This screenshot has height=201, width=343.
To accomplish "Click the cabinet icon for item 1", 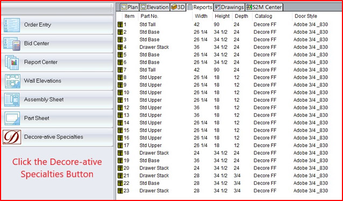I will click(x=120, y=25).
